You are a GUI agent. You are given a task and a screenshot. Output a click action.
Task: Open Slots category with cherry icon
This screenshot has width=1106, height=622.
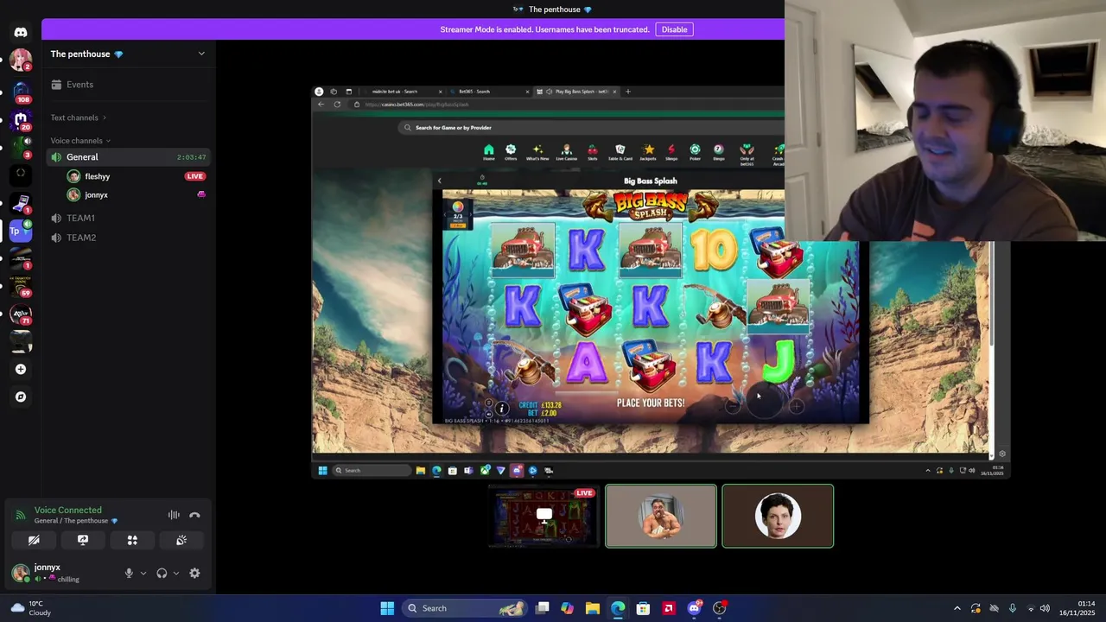click(x=593, y=153)
